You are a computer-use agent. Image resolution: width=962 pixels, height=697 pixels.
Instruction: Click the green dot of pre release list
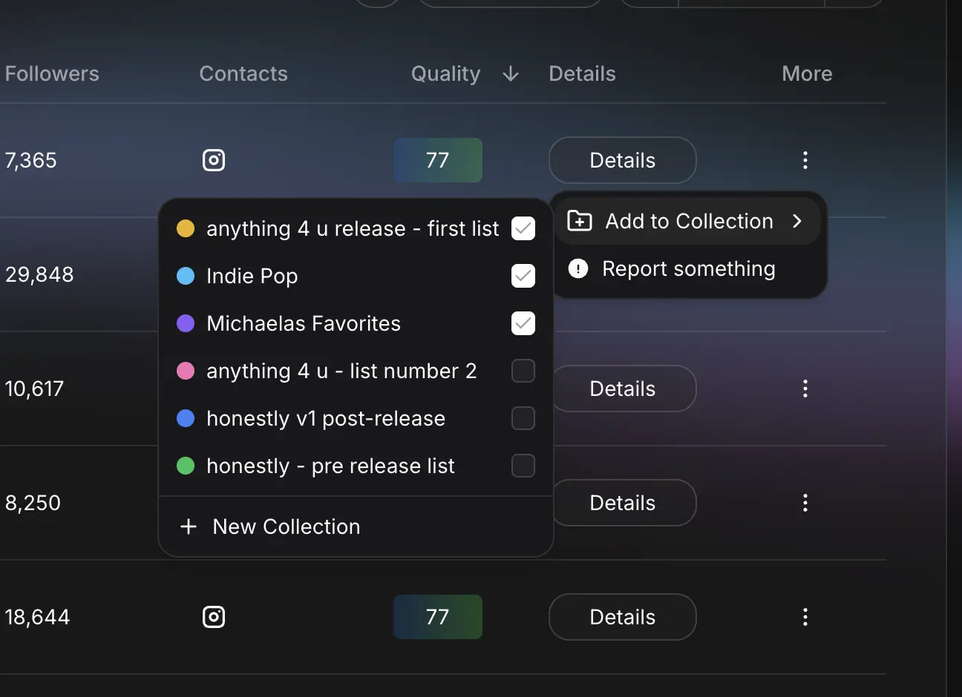tap(186, 466)
